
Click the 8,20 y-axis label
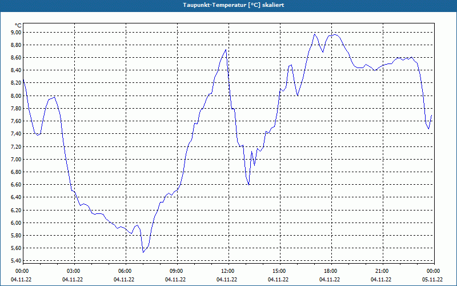point(16,83)
